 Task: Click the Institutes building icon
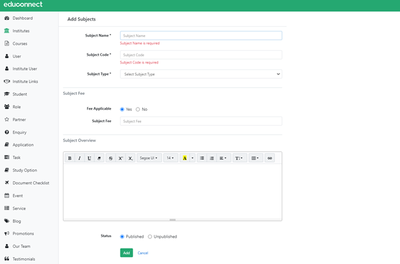coord(7,31)
